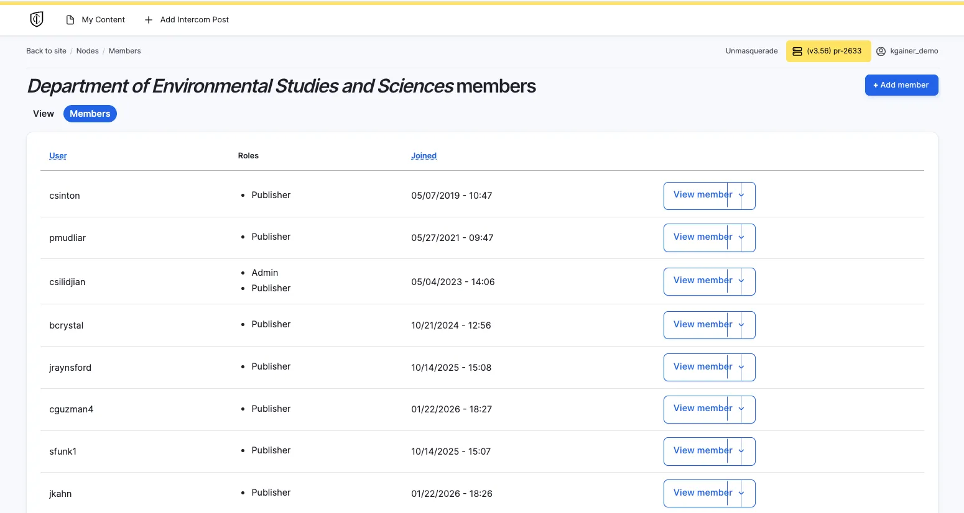Viewport: 964px width, 513px height.
Task: Expand dropdown arrow for bcrystal row
Action: pos(741,325)
